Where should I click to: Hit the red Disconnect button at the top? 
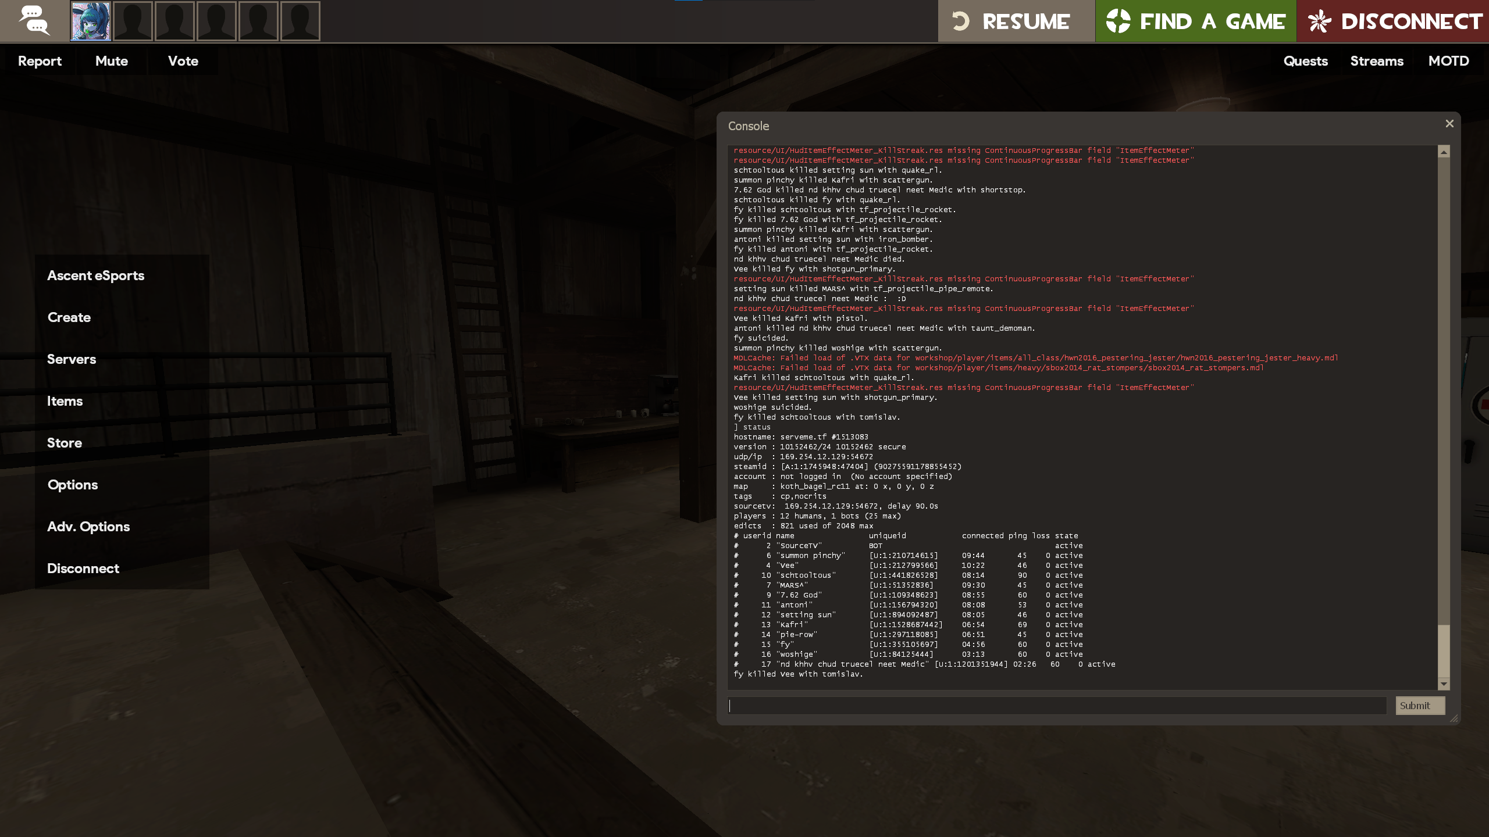(x=1393, y=21)
